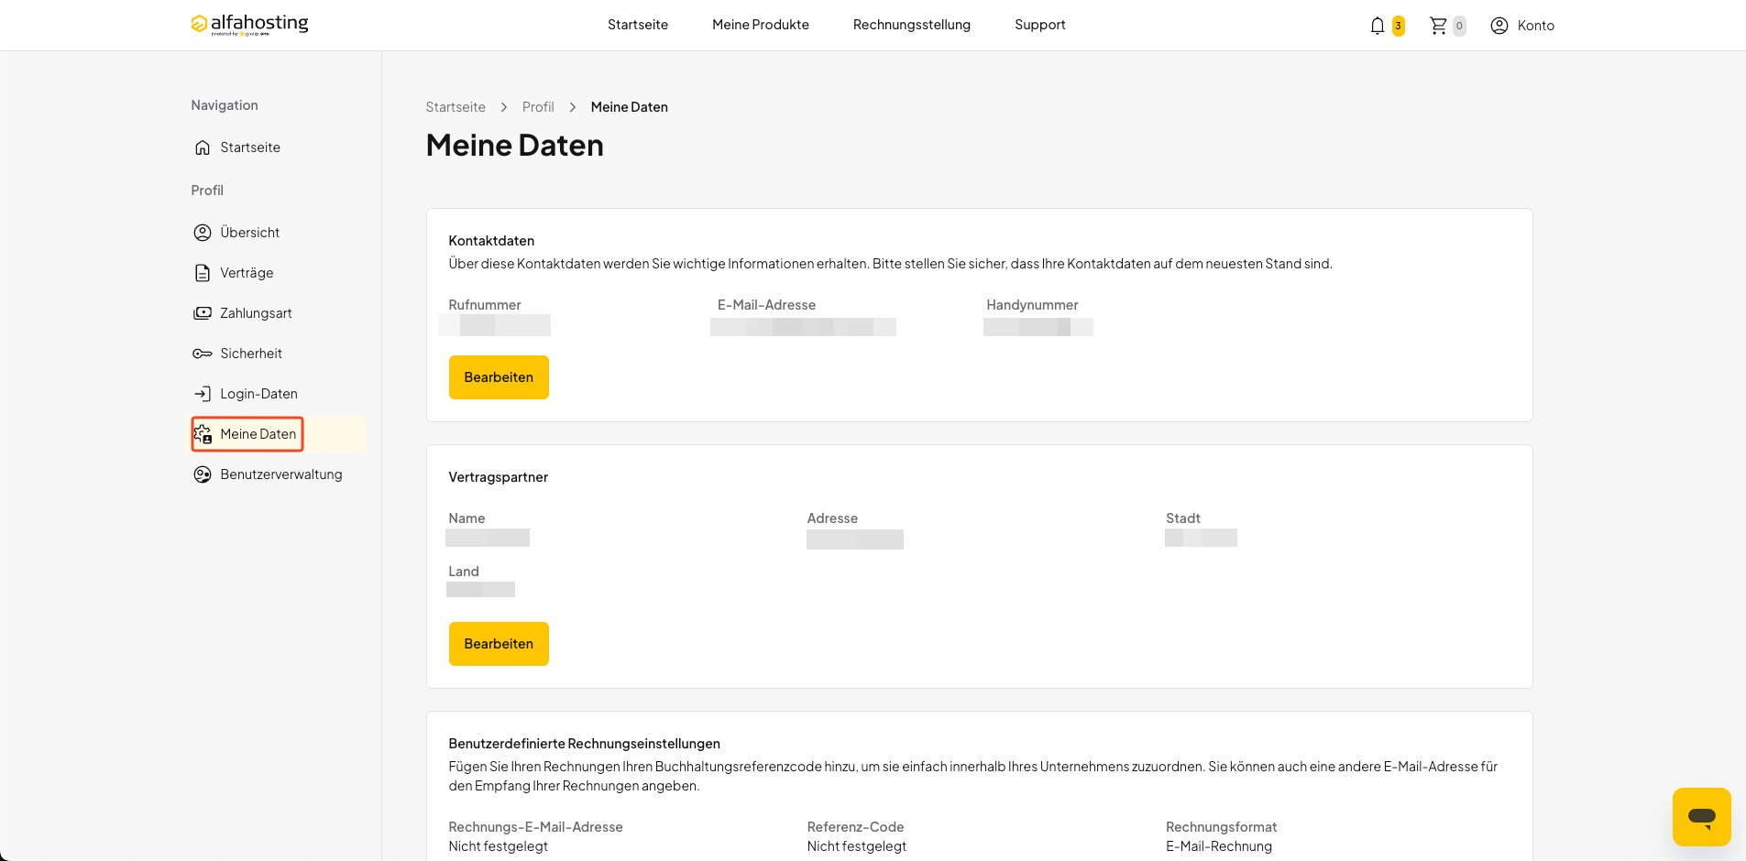Click the Konto user avatar icon

(x=1499, y=26)
